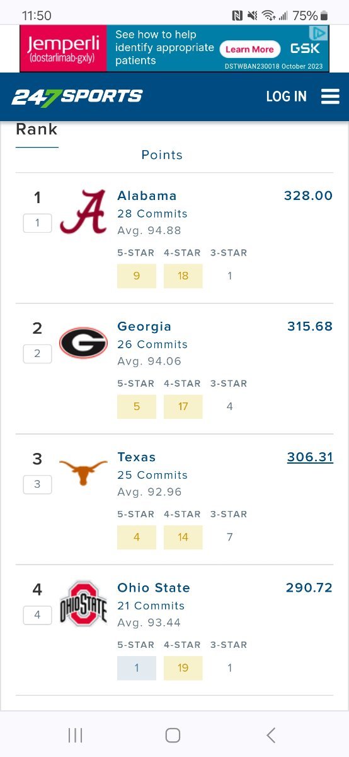Image resolution: width=349 pixels, height=757 pixels.
Task: Open Android recent apps icon
Action: tap(76, 735)
